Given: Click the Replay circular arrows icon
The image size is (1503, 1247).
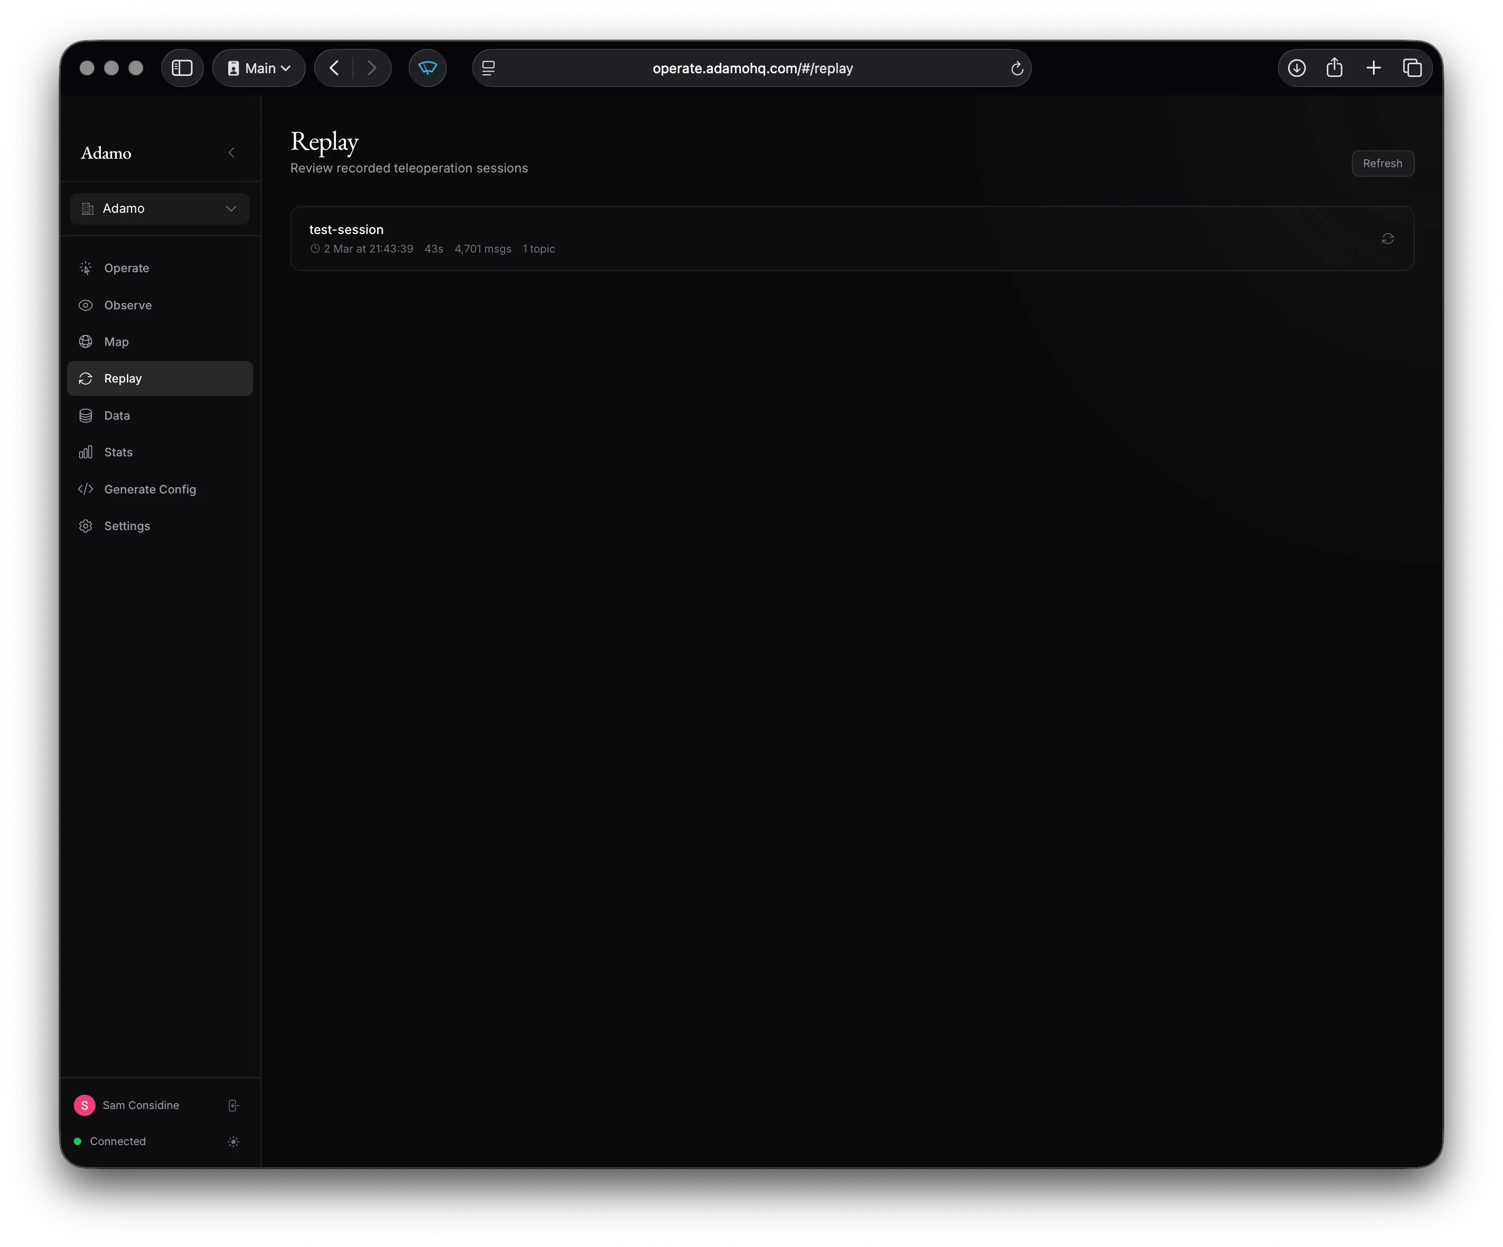Looking at the screenshot, I should pos(86,378).
